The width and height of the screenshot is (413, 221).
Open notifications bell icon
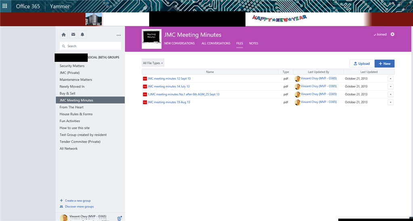click(82, 35)
